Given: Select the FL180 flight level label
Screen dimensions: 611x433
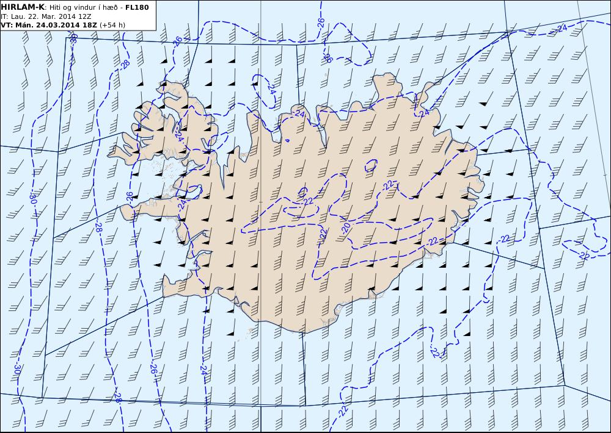Looking at the screenshot, I should tap(137, 7).
